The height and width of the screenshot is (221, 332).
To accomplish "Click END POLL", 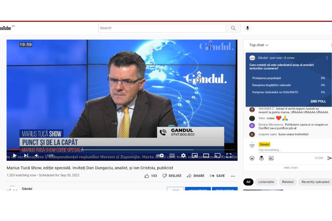I will pyautogui.click(x=318, y=101).
